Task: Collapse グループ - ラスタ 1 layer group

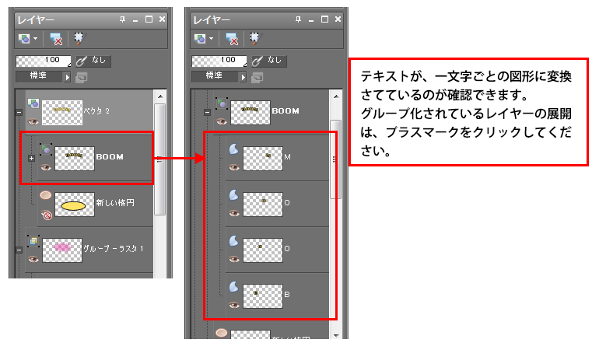Action: pos(19,250)
